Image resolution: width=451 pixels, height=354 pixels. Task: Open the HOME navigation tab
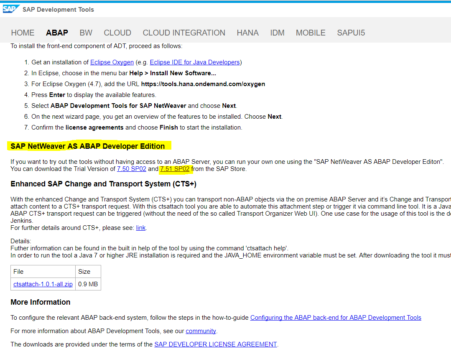click(x=23, y=33)
